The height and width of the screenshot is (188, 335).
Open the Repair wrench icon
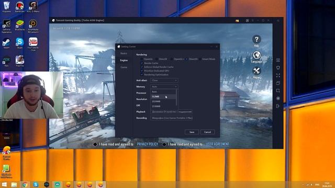coord(256,71)
